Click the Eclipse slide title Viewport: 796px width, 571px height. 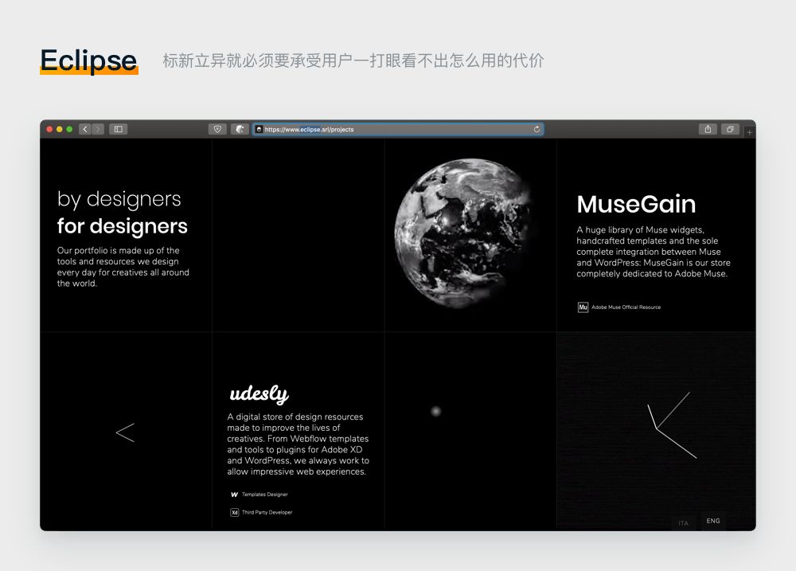(x=89, y=61)
